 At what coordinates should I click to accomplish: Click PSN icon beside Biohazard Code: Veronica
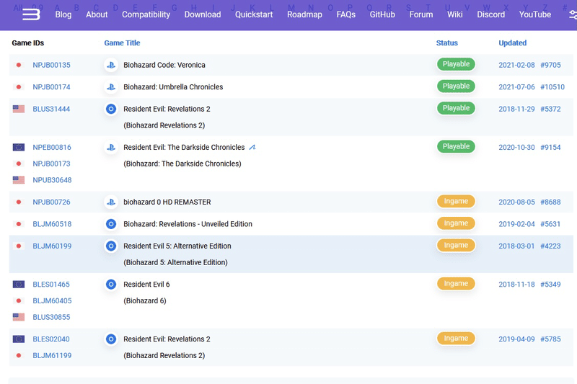111,65
